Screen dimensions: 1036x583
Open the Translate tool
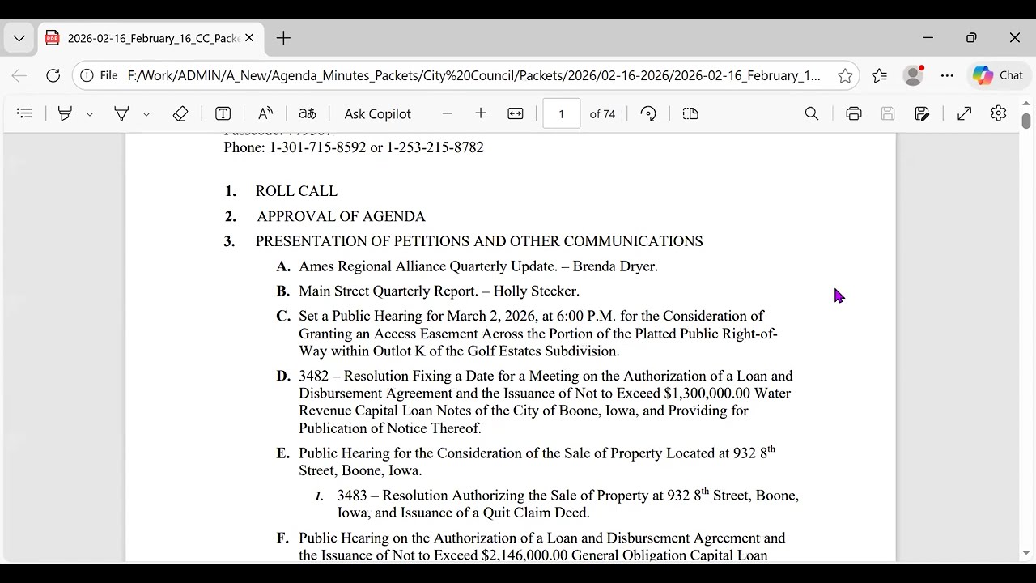pos(308,113)
